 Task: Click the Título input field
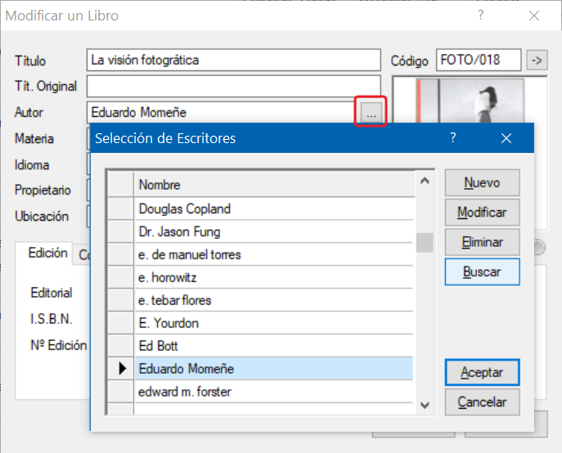(x=233, y=60)
